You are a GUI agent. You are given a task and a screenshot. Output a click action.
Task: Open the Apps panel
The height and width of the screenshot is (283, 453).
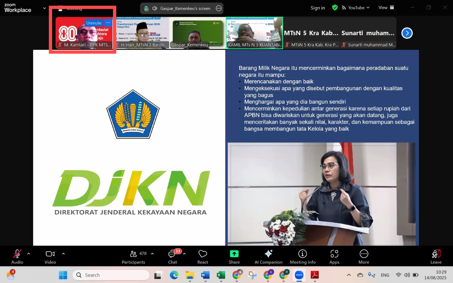334,257
